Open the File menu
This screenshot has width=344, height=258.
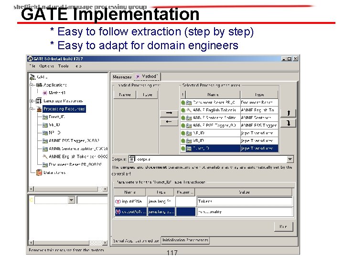pyautogui.click(x=32, y=66)
